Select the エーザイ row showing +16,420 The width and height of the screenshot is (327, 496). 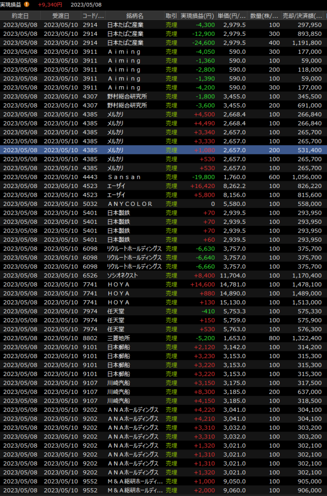pyautogui.click(x=163, y=186)
